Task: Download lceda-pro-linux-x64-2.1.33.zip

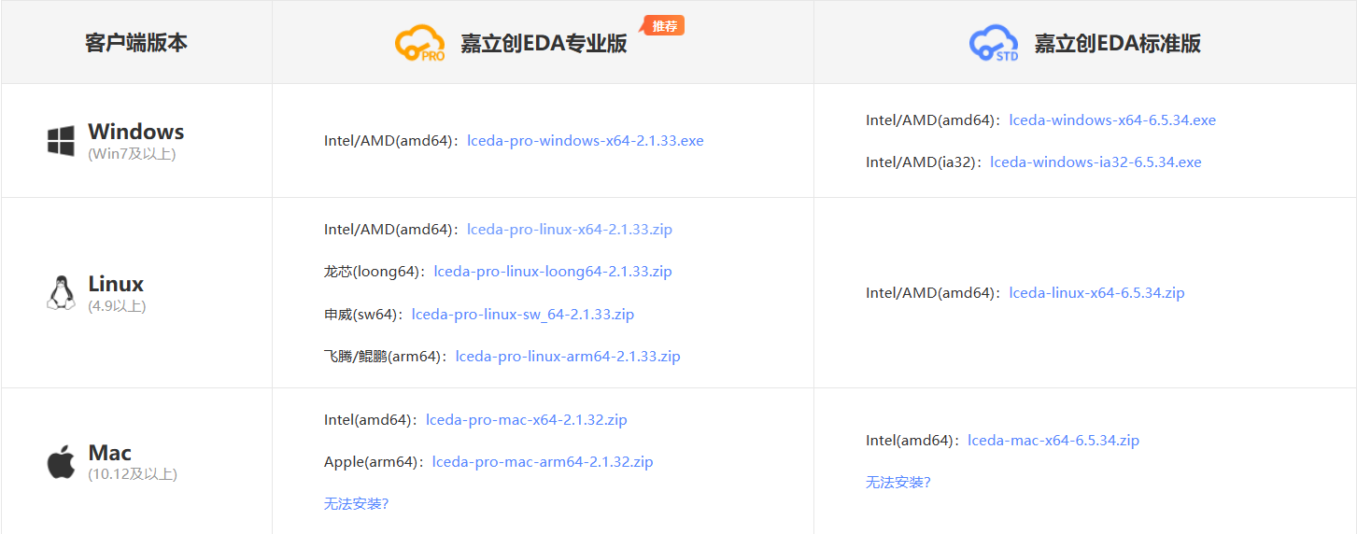Action: pos(570,230)
